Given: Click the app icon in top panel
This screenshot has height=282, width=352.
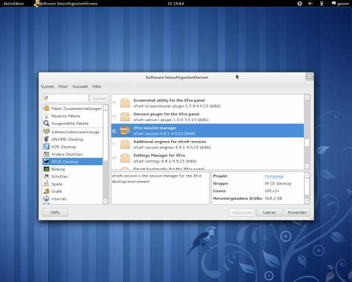Looking at the screenshot, I should [36, 4].
